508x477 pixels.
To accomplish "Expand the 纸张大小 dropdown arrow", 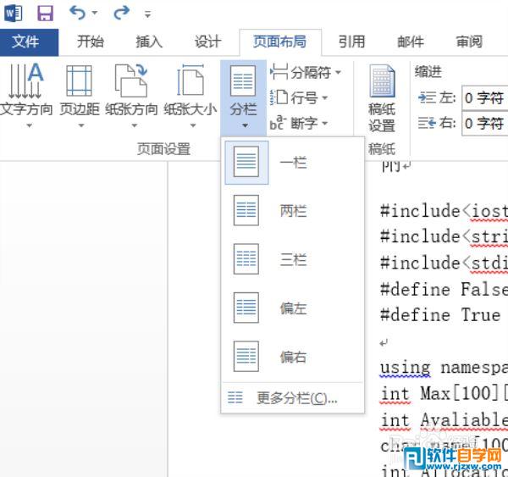I will 193,125.
